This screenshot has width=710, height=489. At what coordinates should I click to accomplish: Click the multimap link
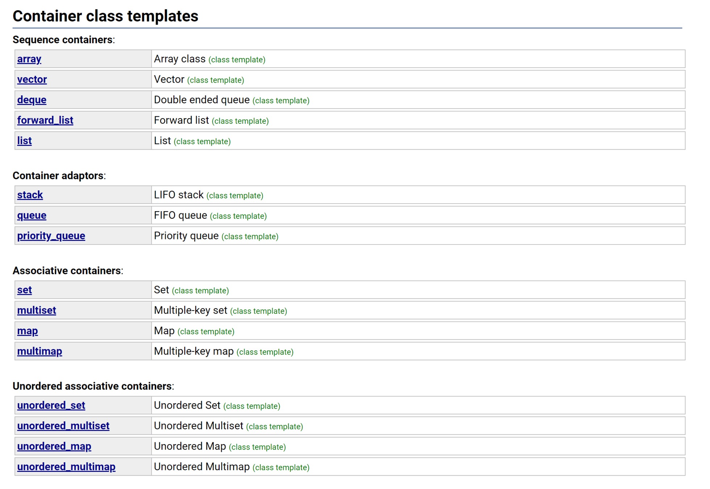pos(40,351)
